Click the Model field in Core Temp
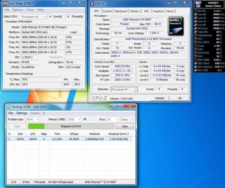The image size is (225, 188). (51, 27)
